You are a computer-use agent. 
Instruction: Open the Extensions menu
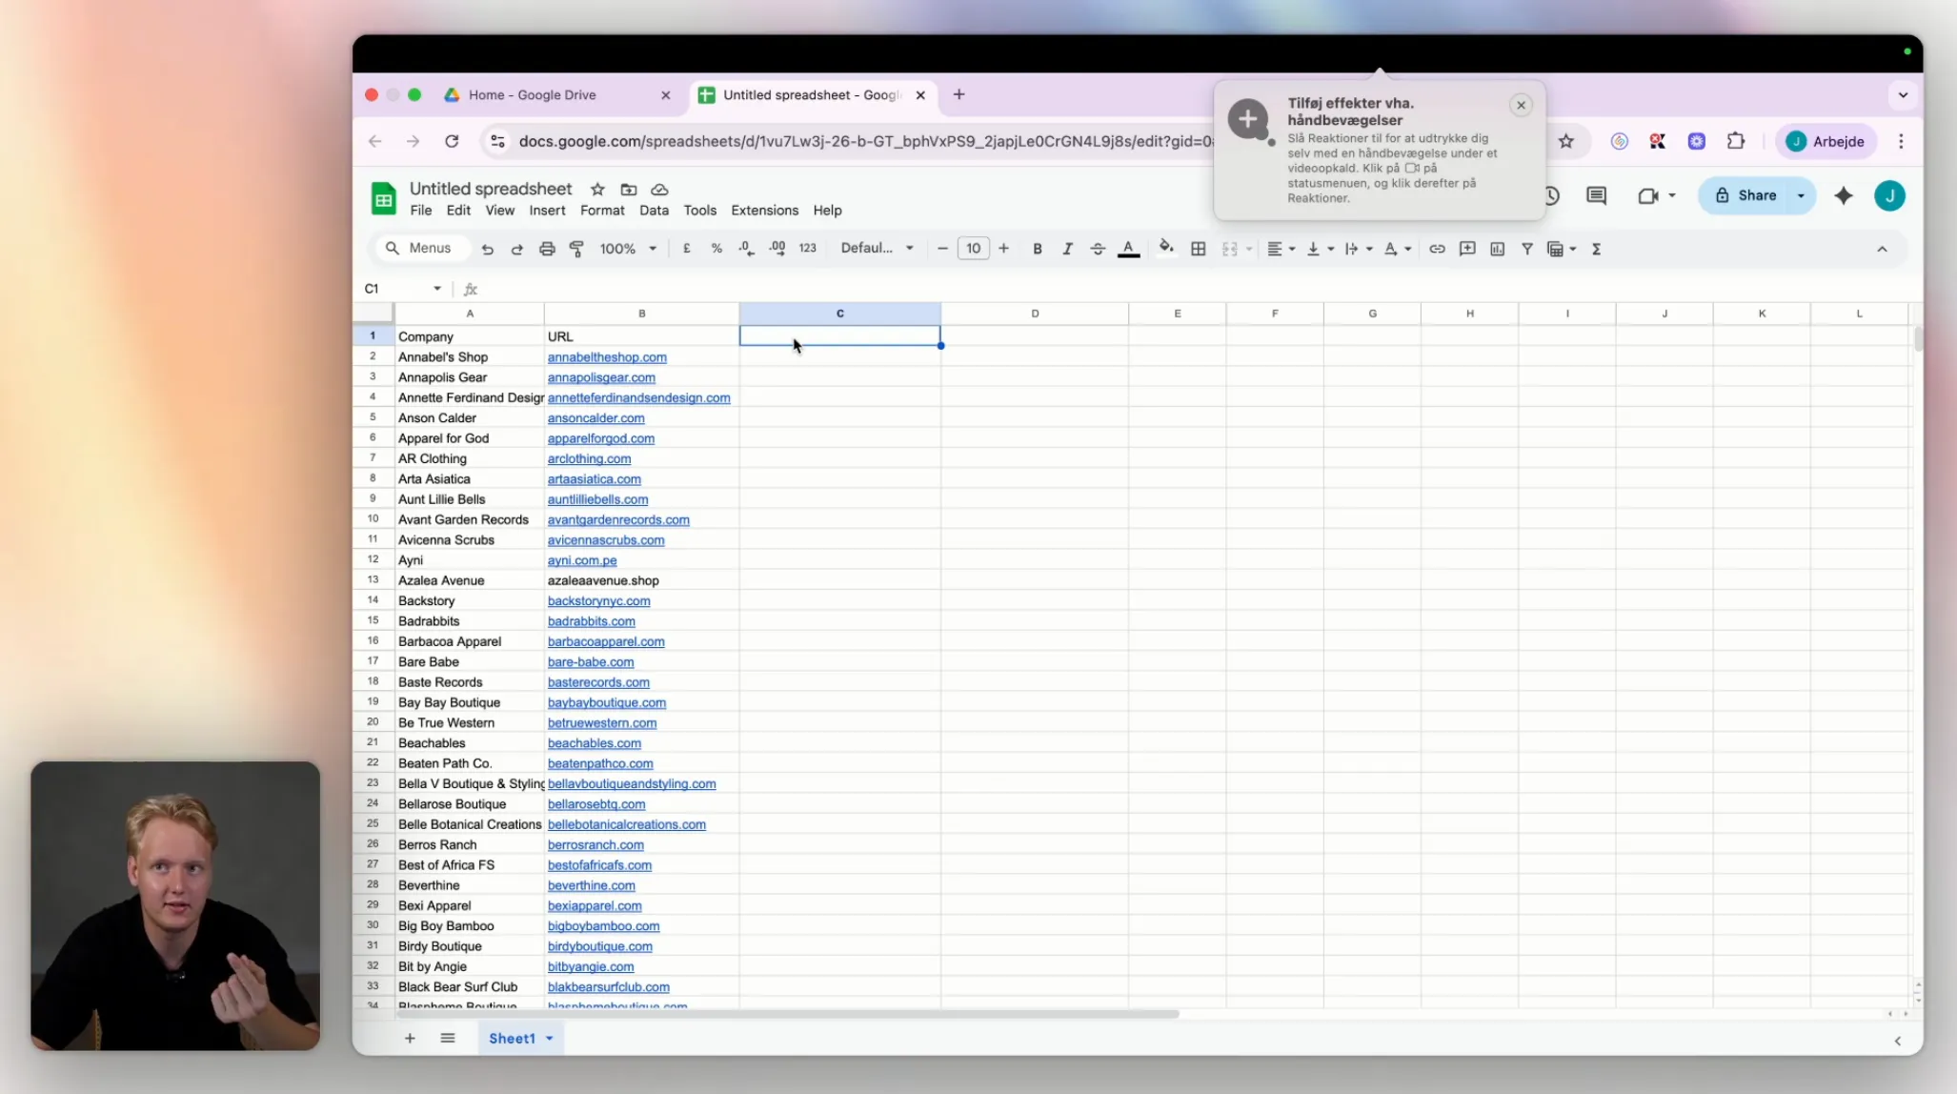(764, 211)
